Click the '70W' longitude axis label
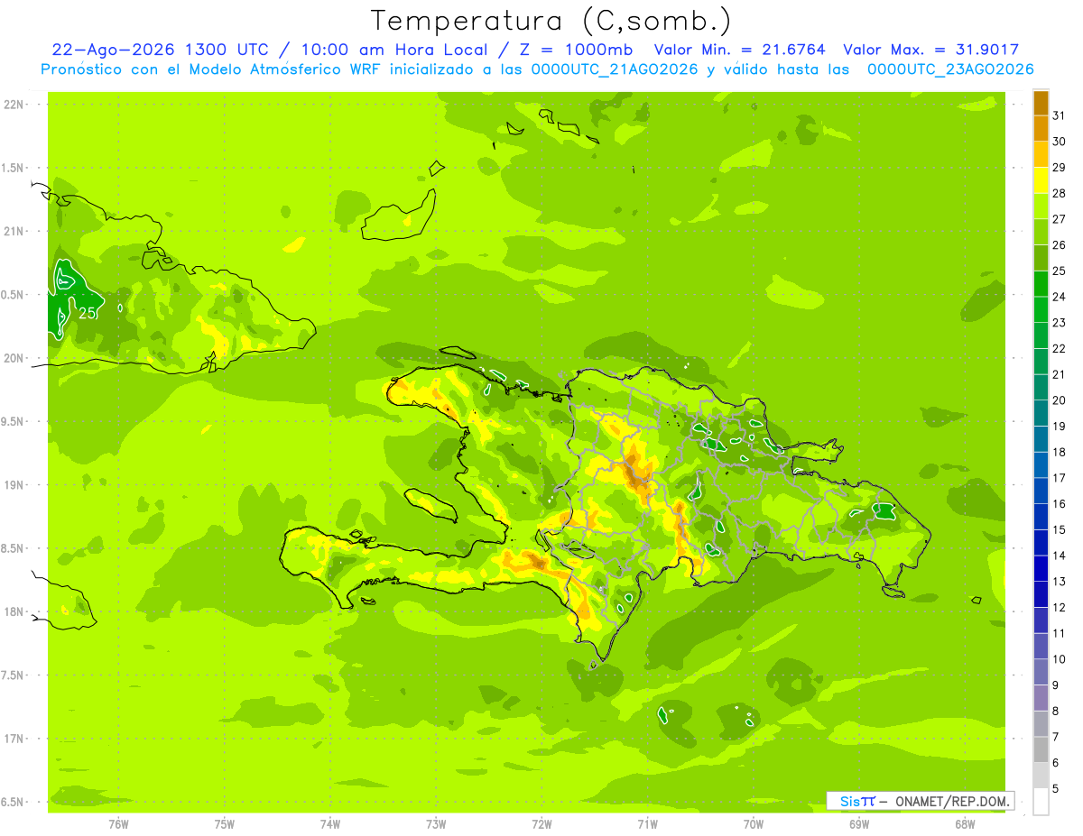This screenshot has height=836, width=1083. [754, 824]
